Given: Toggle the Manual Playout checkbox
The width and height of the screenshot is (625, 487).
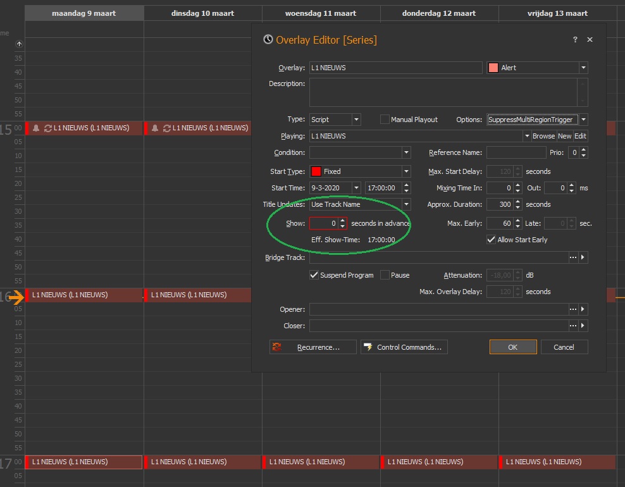Looking at the screenshot, I should 385,120.
